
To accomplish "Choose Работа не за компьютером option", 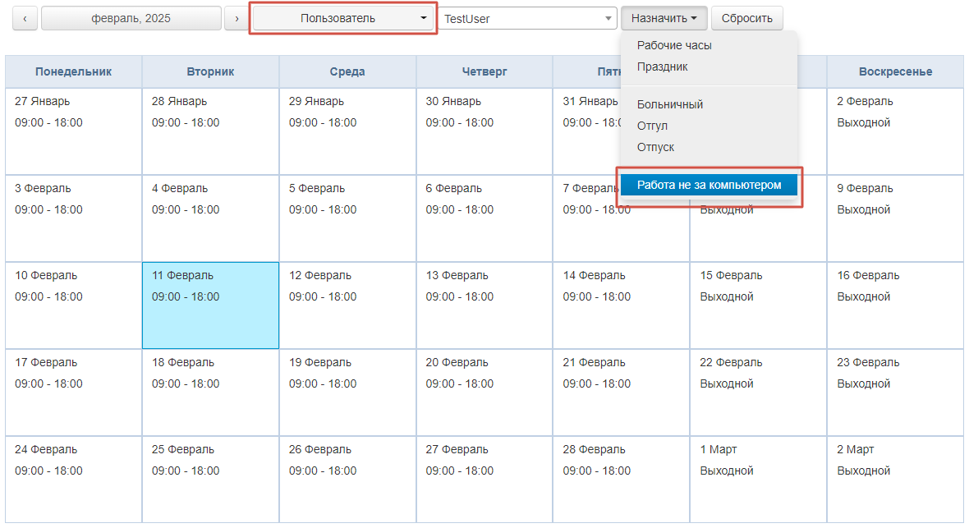I will click(709, 185).
